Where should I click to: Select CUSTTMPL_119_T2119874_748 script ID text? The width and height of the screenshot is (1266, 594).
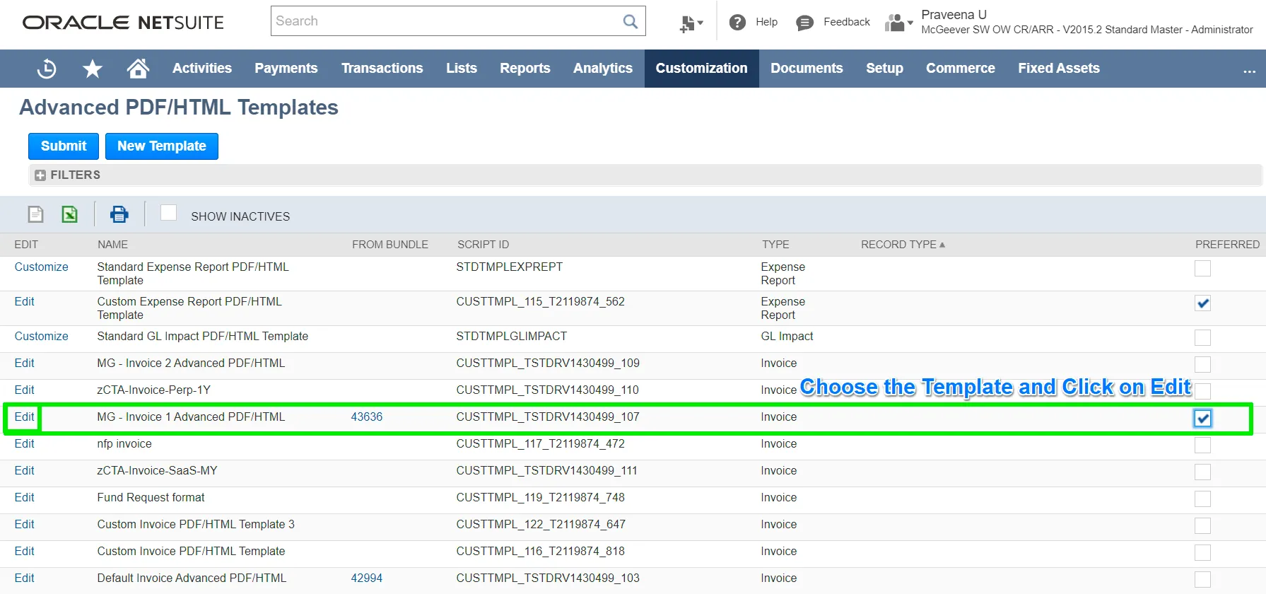pos(541,498)
